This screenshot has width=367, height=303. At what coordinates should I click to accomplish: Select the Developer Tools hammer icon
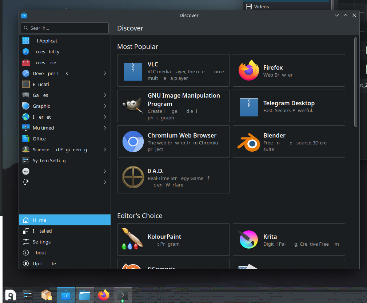coord(26,73)
